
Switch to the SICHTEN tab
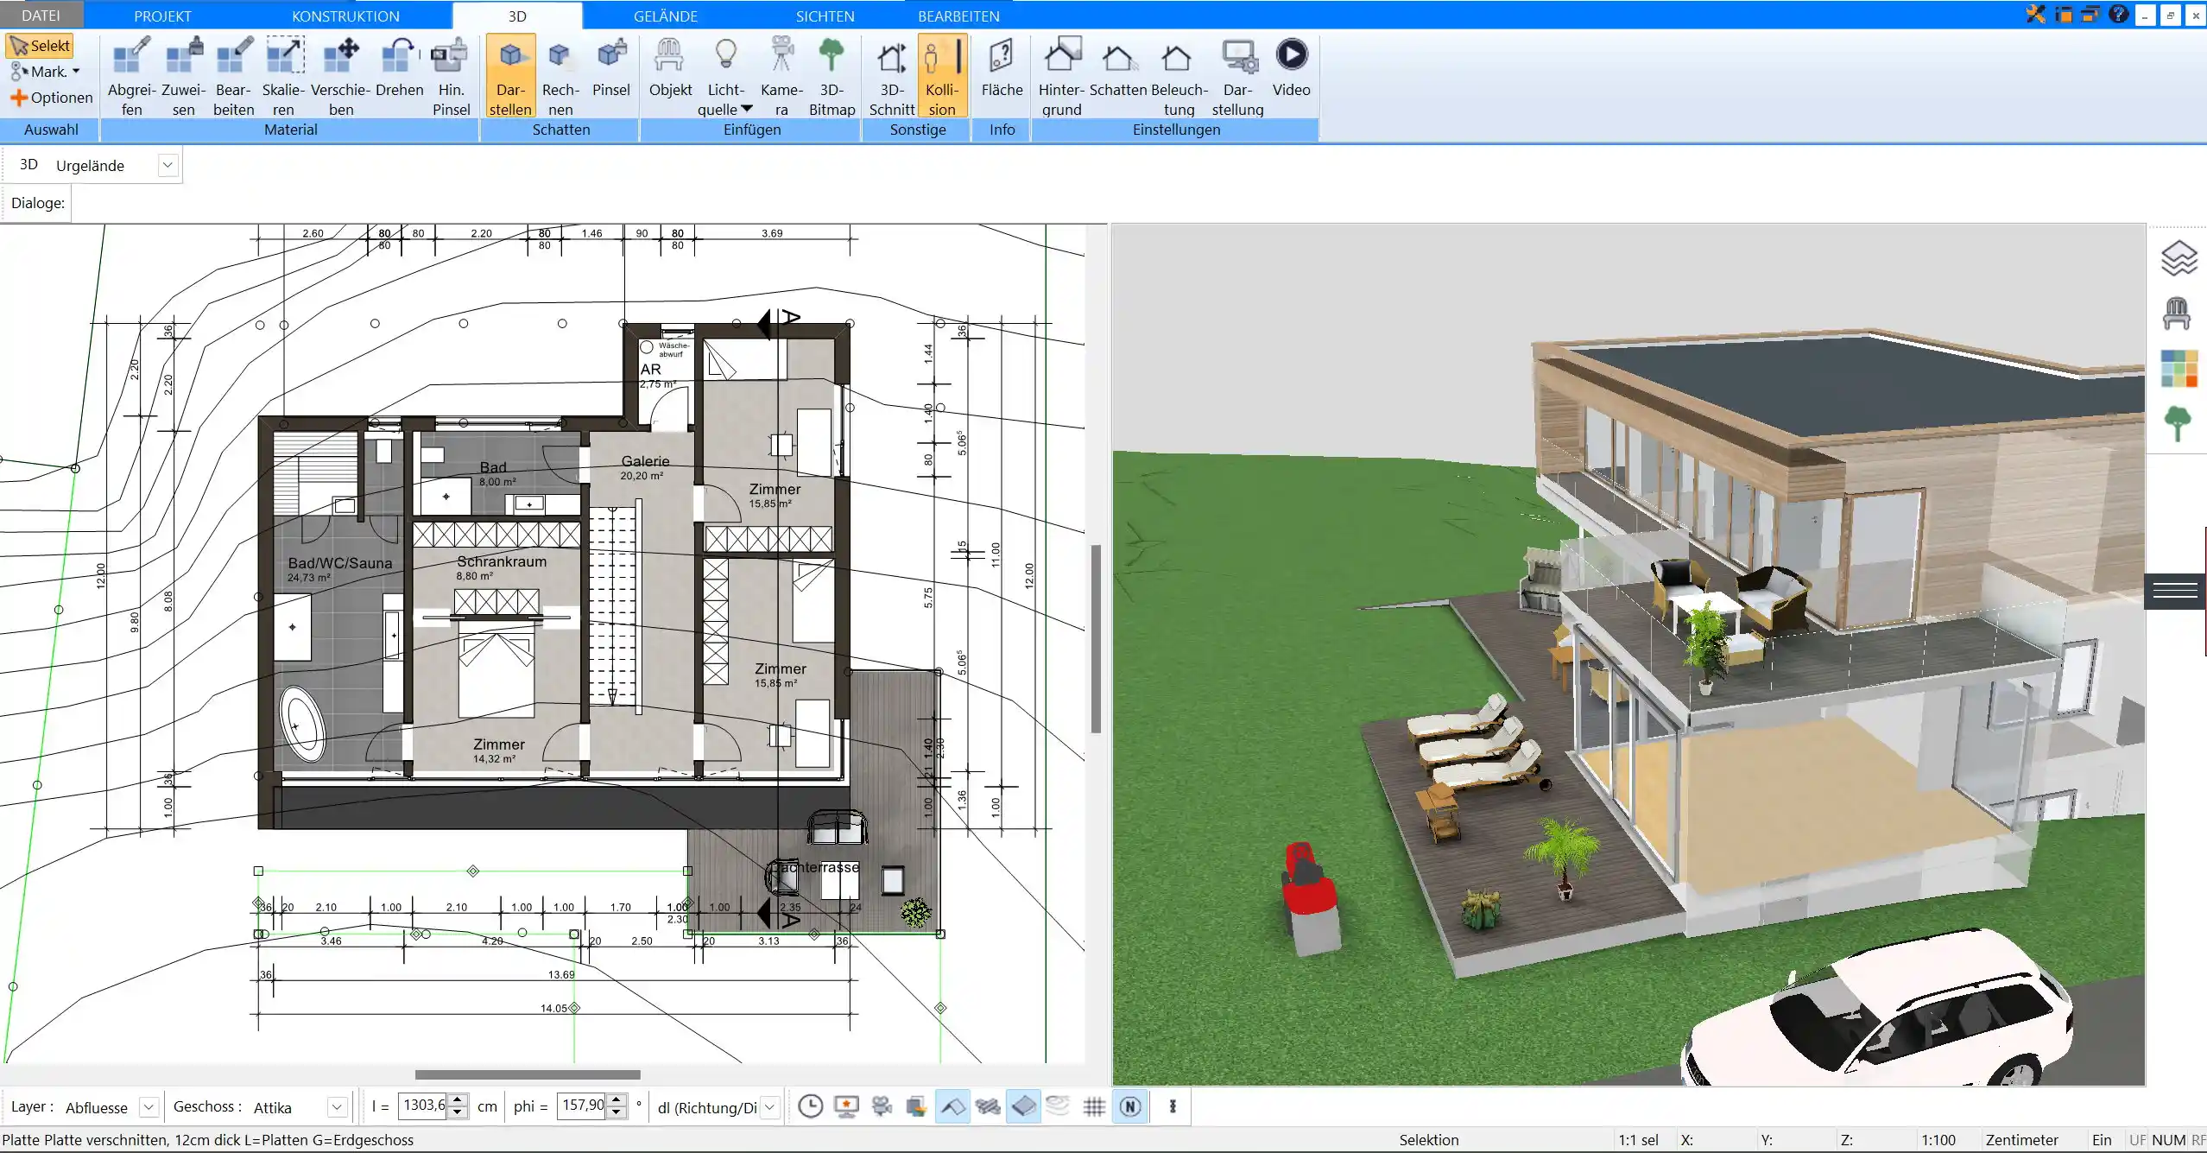(x=825, y=16)
